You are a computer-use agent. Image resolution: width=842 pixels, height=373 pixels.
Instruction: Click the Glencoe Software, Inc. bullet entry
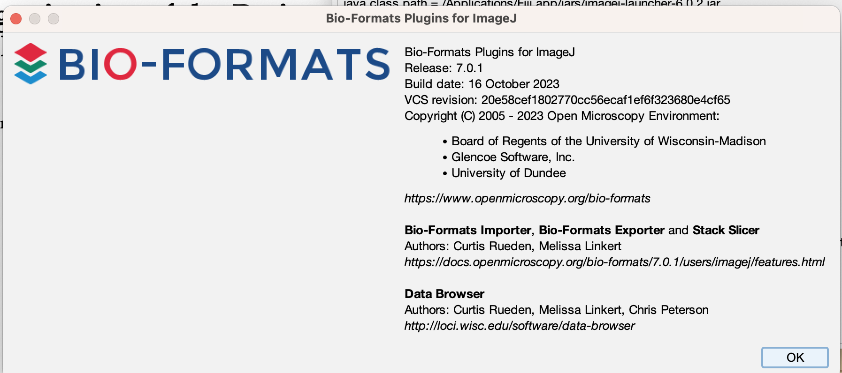coord(512,157)
